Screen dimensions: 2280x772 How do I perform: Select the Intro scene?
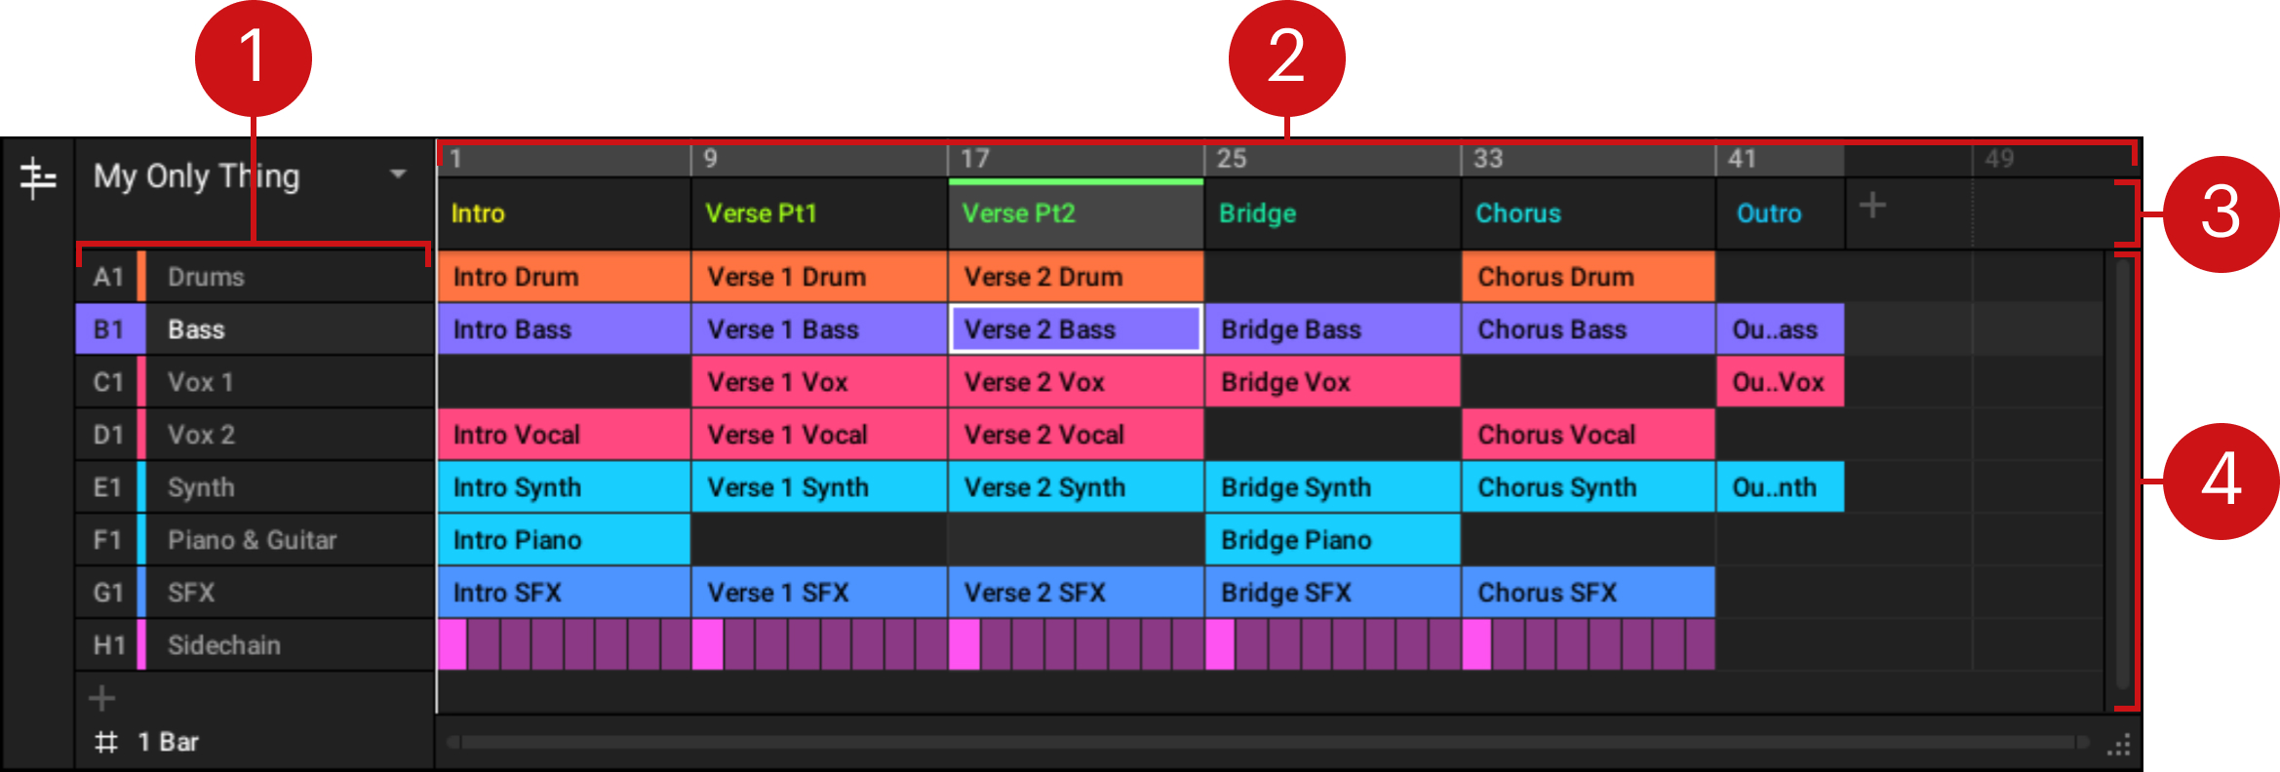click(564, 213)
